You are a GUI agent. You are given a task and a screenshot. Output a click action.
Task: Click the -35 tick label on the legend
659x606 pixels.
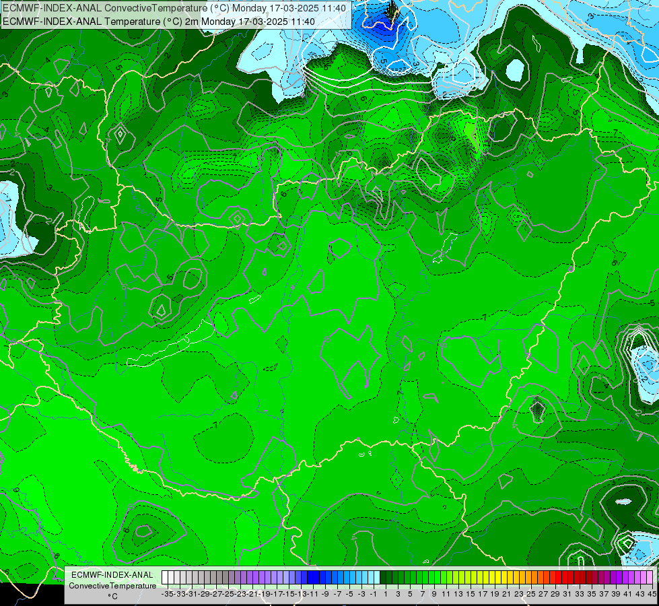click(168, 595)
